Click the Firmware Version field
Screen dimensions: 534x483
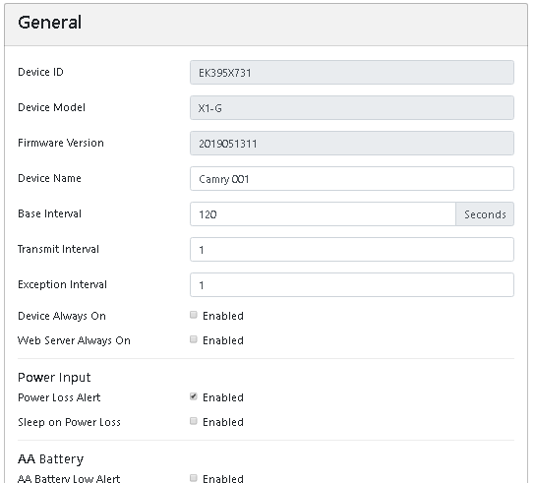[352, 144]
